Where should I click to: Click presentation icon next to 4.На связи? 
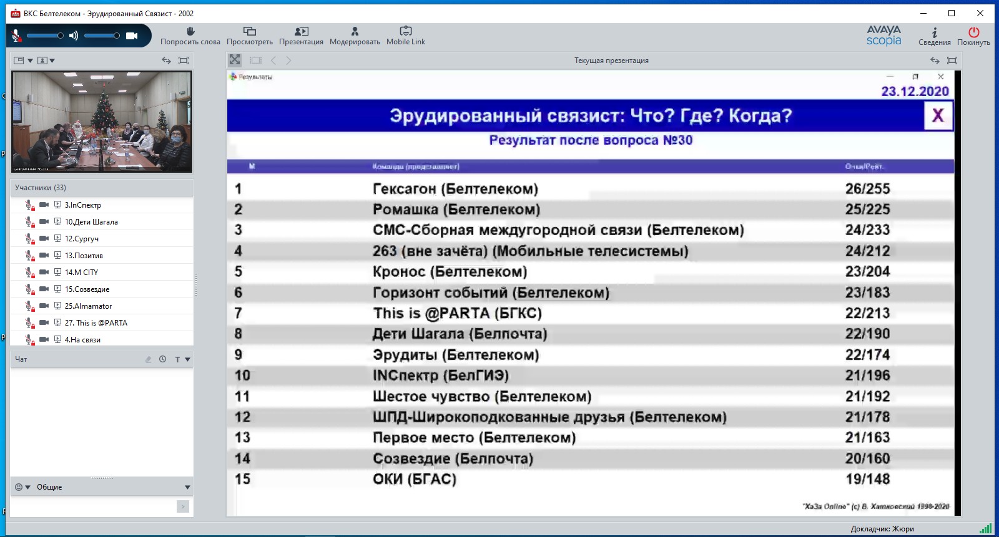[57, 339]
